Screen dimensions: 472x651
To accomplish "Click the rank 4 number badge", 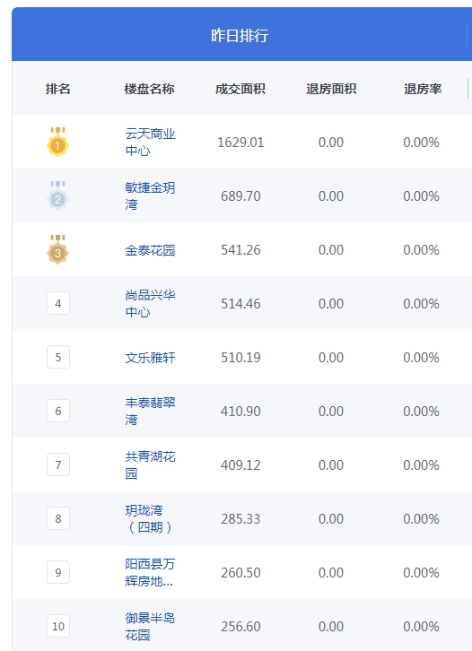I will click(x=58, y=303).
